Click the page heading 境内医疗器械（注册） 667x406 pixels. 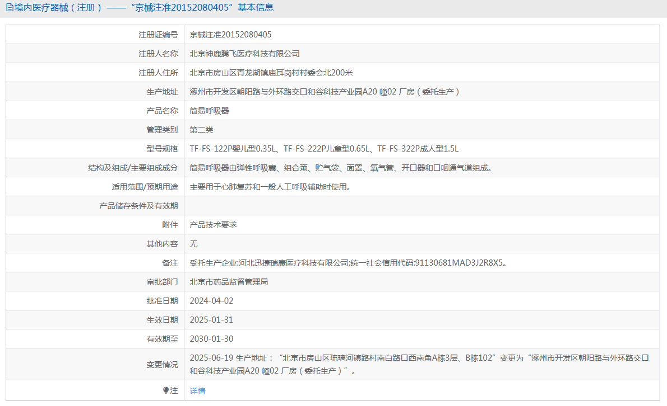coord(58,8)
